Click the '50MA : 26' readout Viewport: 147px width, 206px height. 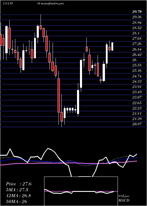click(16, 202)
